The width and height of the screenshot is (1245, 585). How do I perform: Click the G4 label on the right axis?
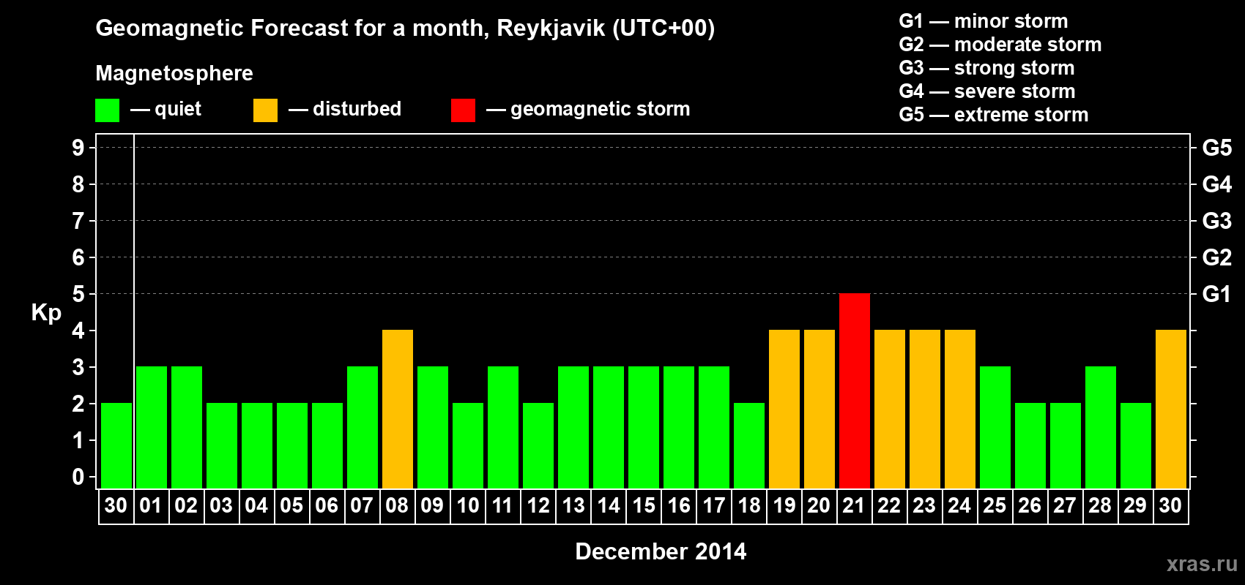tap(1216, 184)
